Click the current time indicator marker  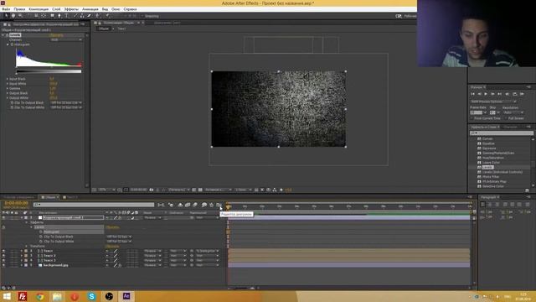pos(228,206)
